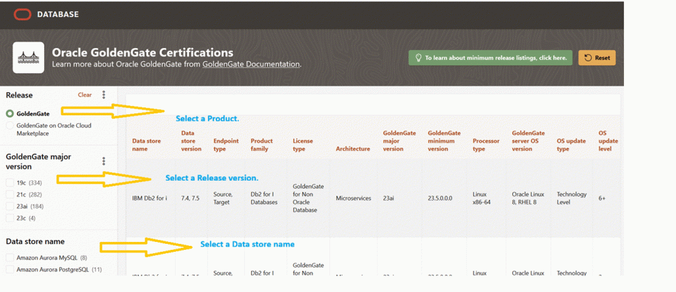Enable the 23ai version filter
The width and height of the screenshot is (676, 292).
[x=10, y=206]
